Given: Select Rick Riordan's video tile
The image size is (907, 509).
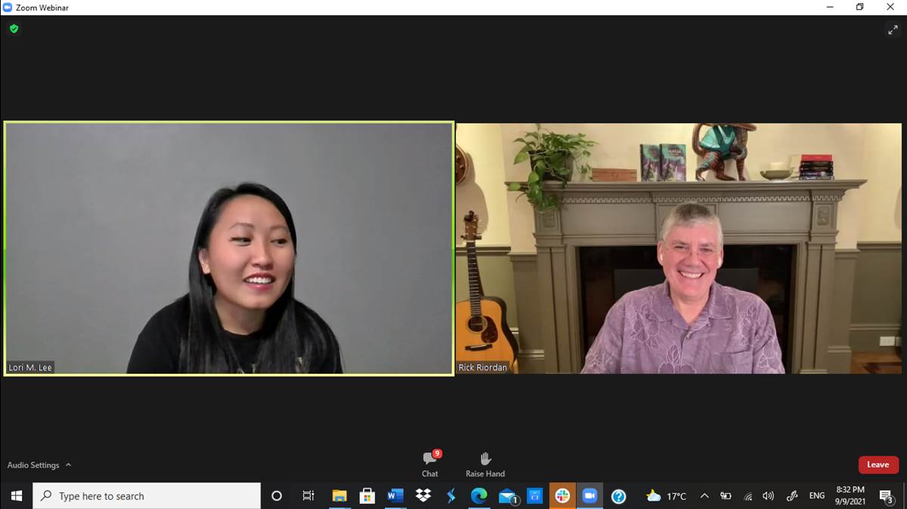Looking at the screenshot, I should 678,248.
